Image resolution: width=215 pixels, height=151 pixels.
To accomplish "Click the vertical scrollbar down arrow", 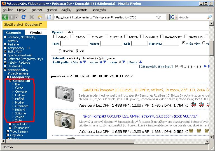I will tap(211, 137).
